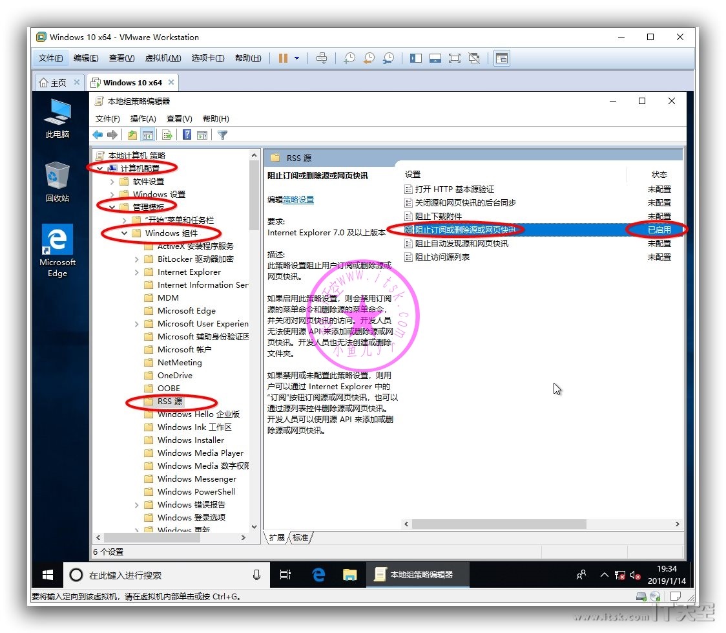Open the Windows Start button
Screen dimensions: 726x633
47,575
